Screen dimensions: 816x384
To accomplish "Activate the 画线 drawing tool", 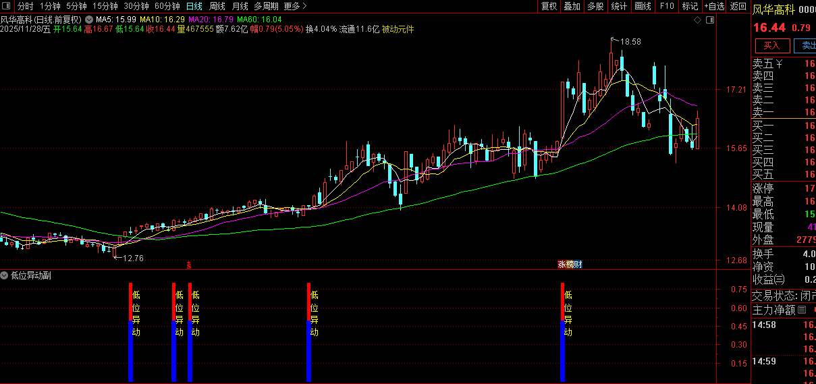I will 643,6.
